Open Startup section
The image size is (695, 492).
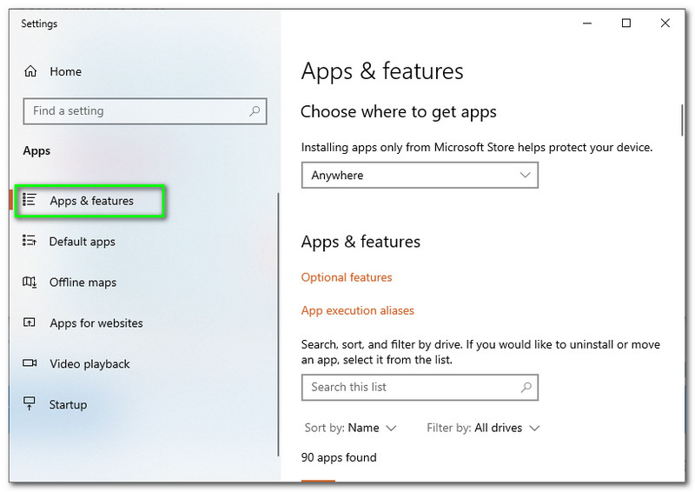[x=68, y=405]
